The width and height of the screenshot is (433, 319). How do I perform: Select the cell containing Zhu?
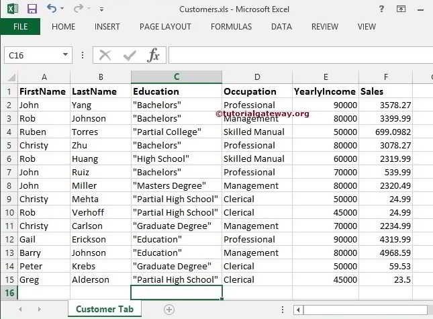pos(101,145)
